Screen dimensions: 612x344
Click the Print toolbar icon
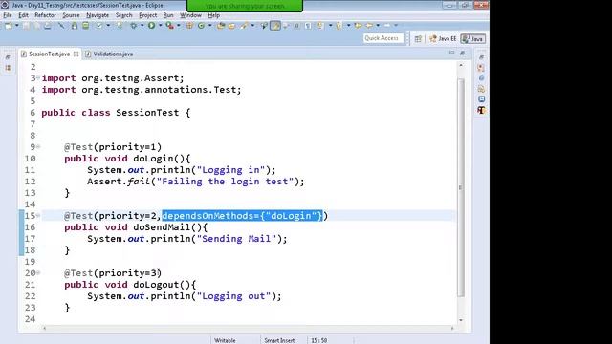47,26
